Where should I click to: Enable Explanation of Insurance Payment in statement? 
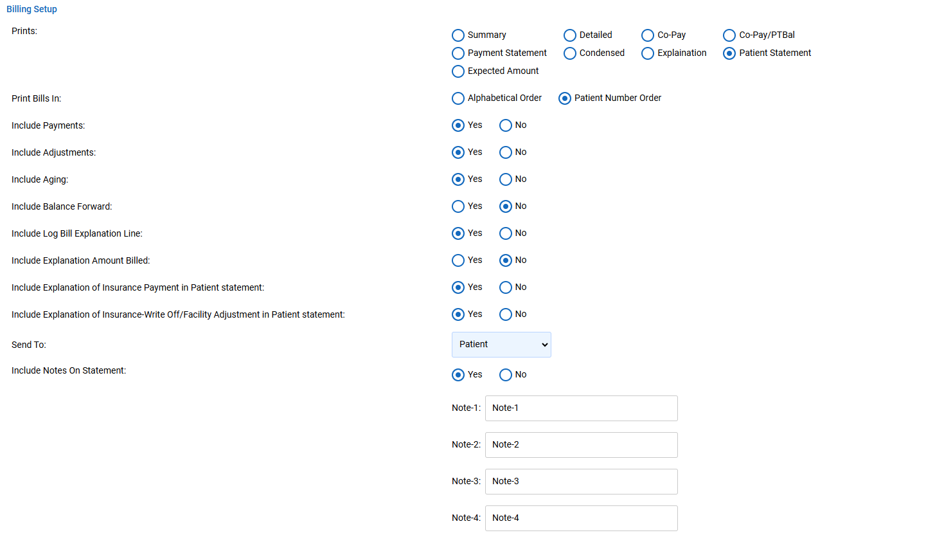458,287
